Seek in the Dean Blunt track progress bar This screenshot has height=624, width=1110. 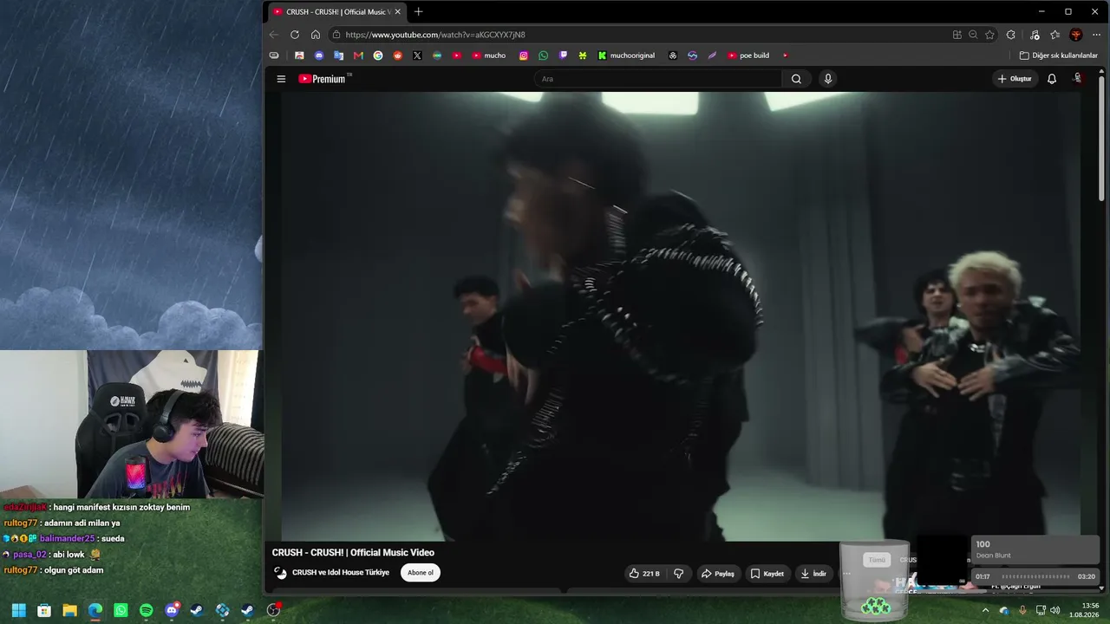[x=1035, y=576]
